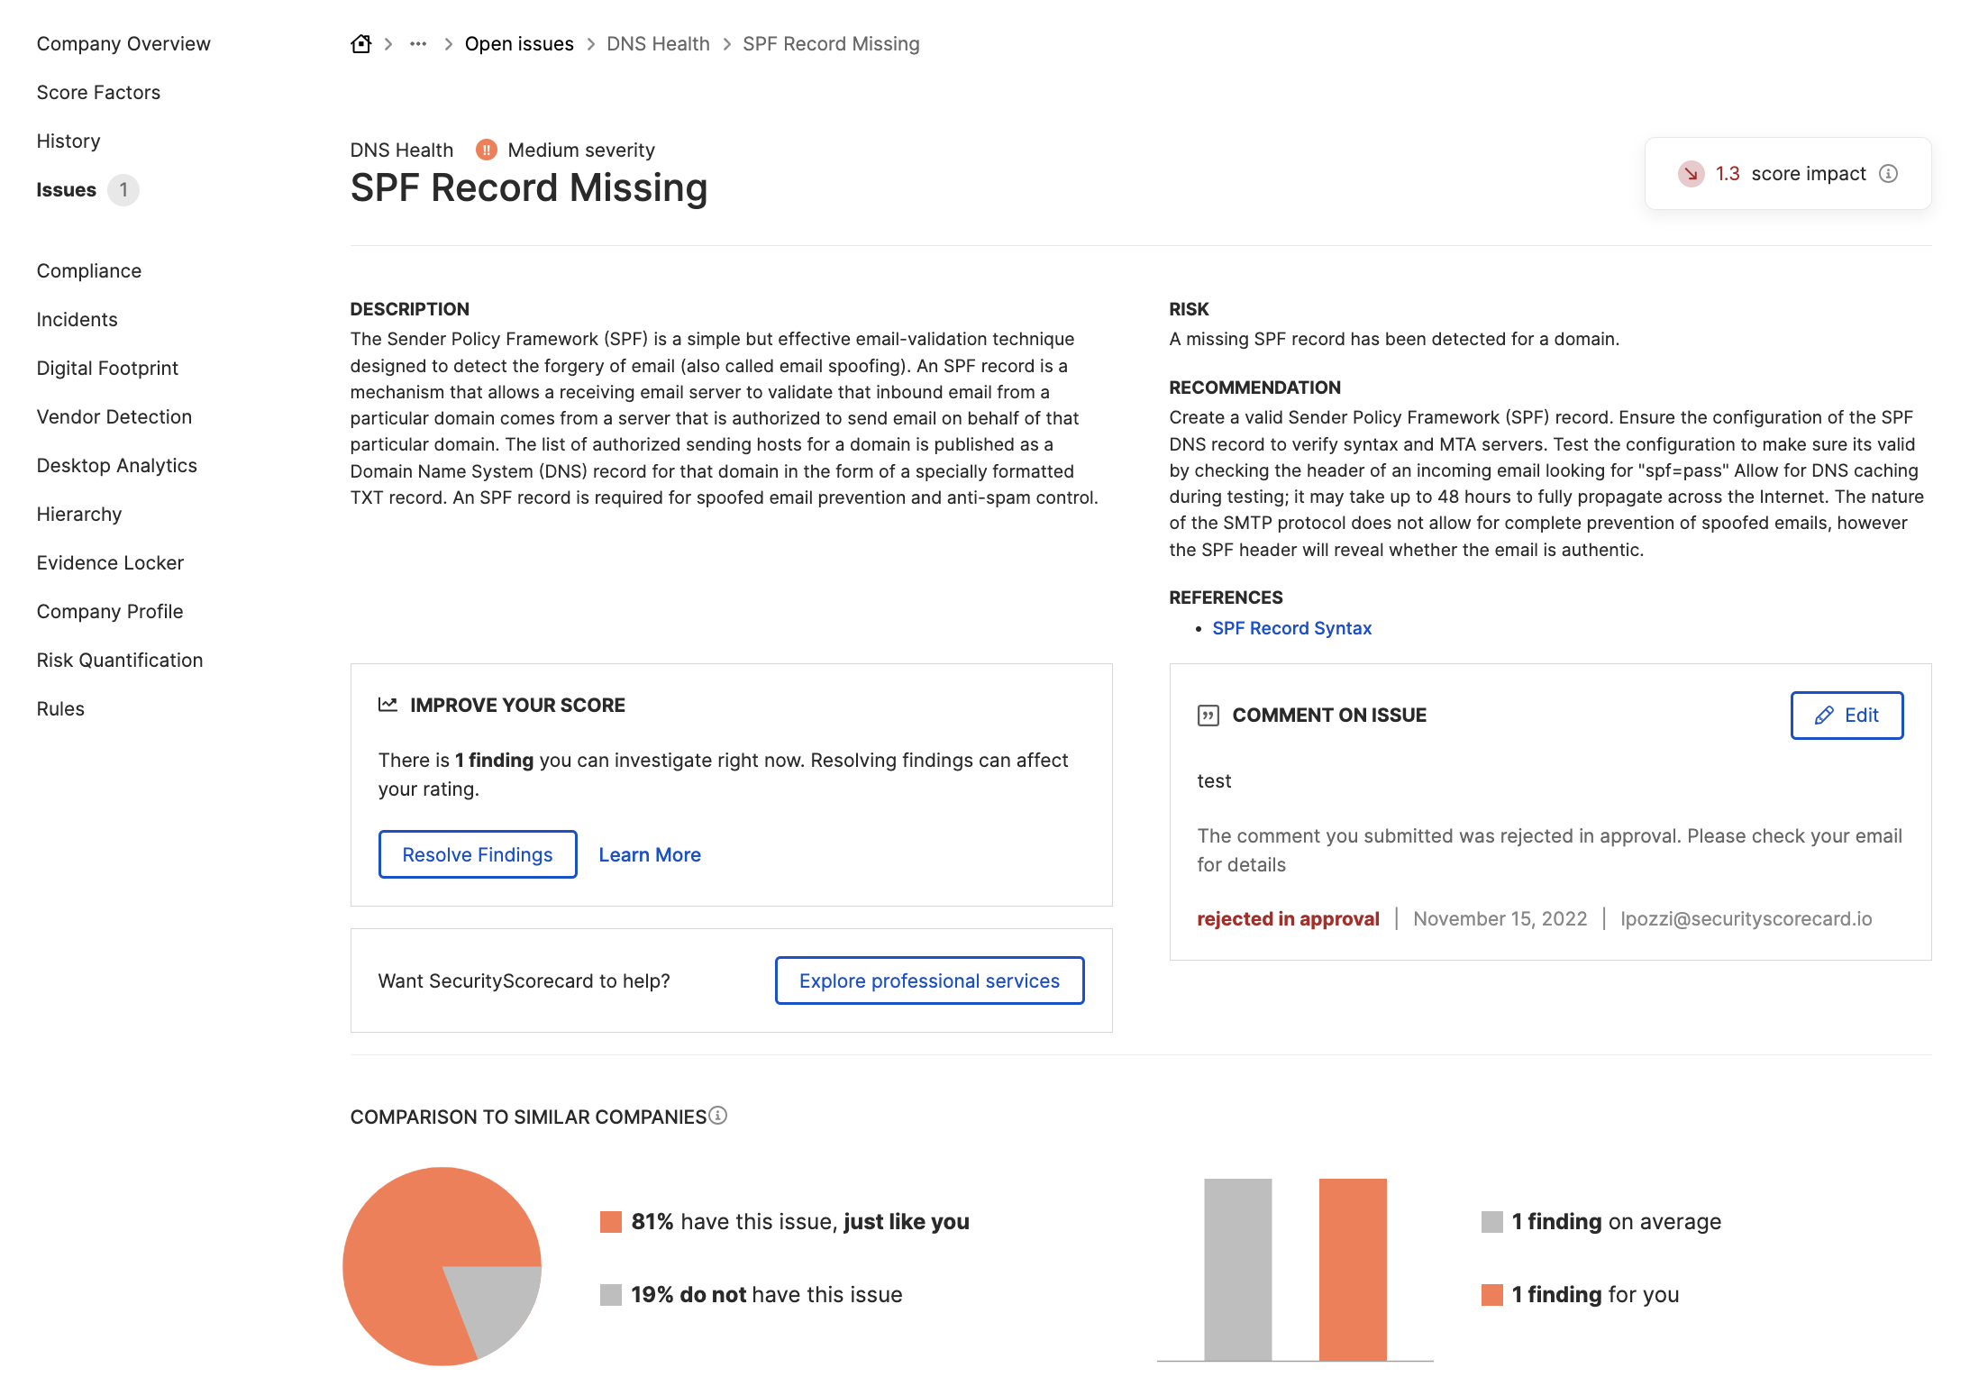The width and height of the screenshot is (1988, 1377).
Task: Click the quote icon beside Comment on Issue
Action: [x=1208, y=714]
